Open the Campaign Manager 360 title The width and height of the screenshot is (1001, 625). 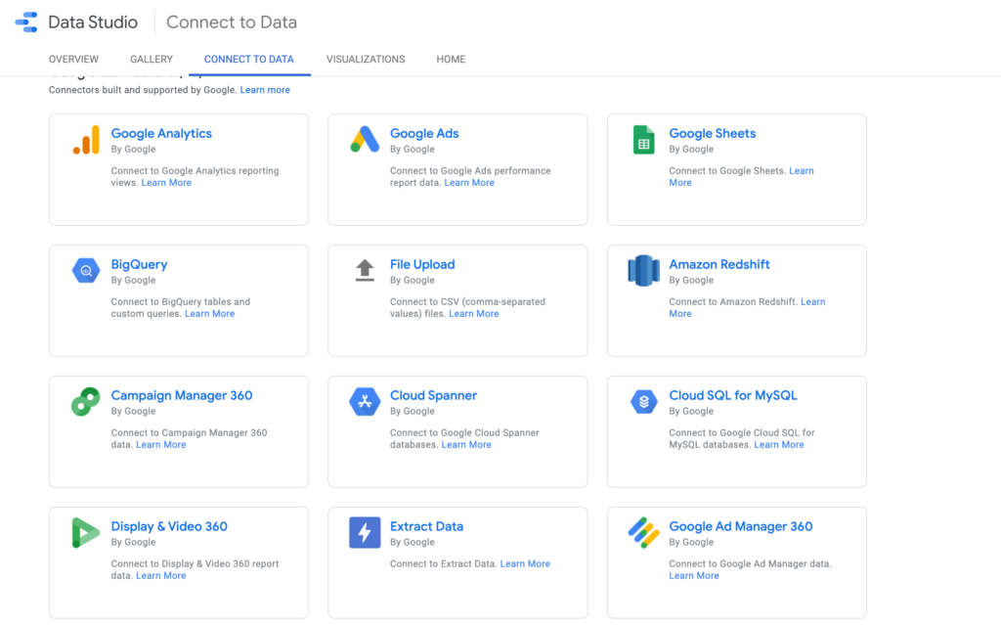pos(182,395)
